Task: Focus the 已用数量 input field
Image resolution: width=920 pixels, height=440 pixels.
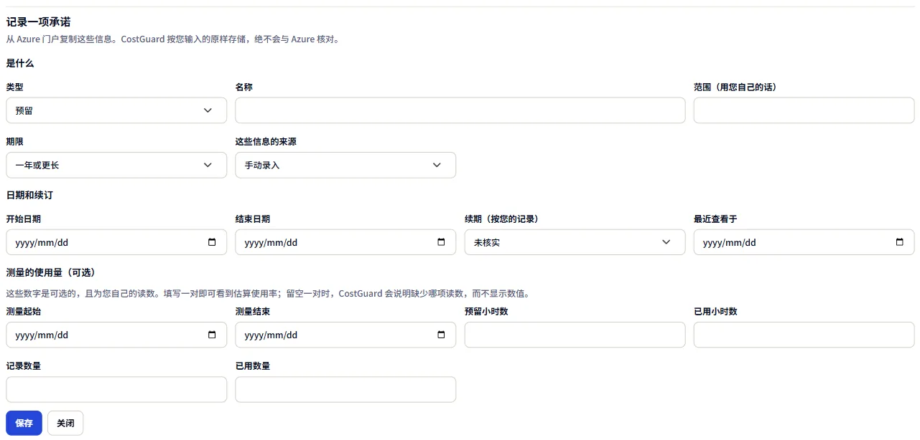Action: (345, 389)
